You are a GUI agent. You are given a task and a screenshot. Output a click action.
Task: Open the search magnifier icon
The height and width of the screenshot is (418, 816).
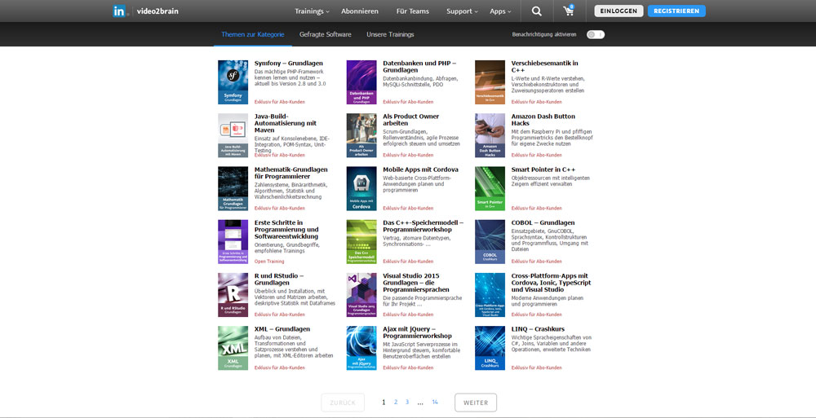(x=537, y=11)
